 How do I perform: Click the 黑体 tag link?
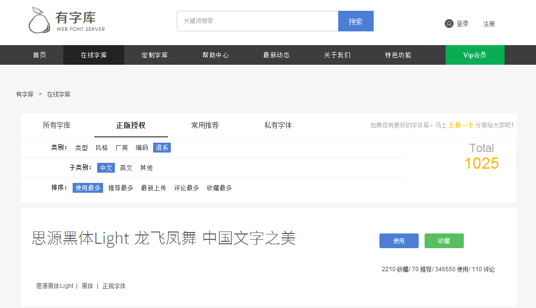(87, 286)
